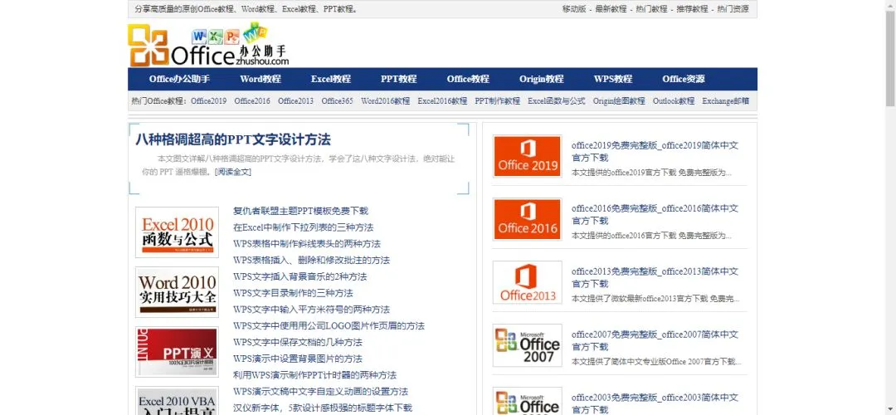
Task: Open WPS演示文稿中文字自定义动画 article
Action: (x=320, y=392)
